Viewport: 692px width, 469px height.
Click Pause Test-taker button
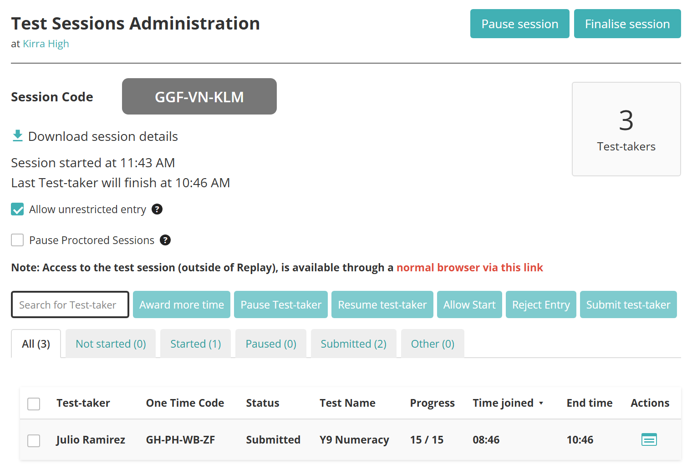tap(281, 304)
